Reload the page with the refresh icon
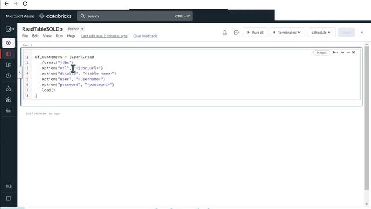The height and width of the screenshot is (209, 371). 25,3
